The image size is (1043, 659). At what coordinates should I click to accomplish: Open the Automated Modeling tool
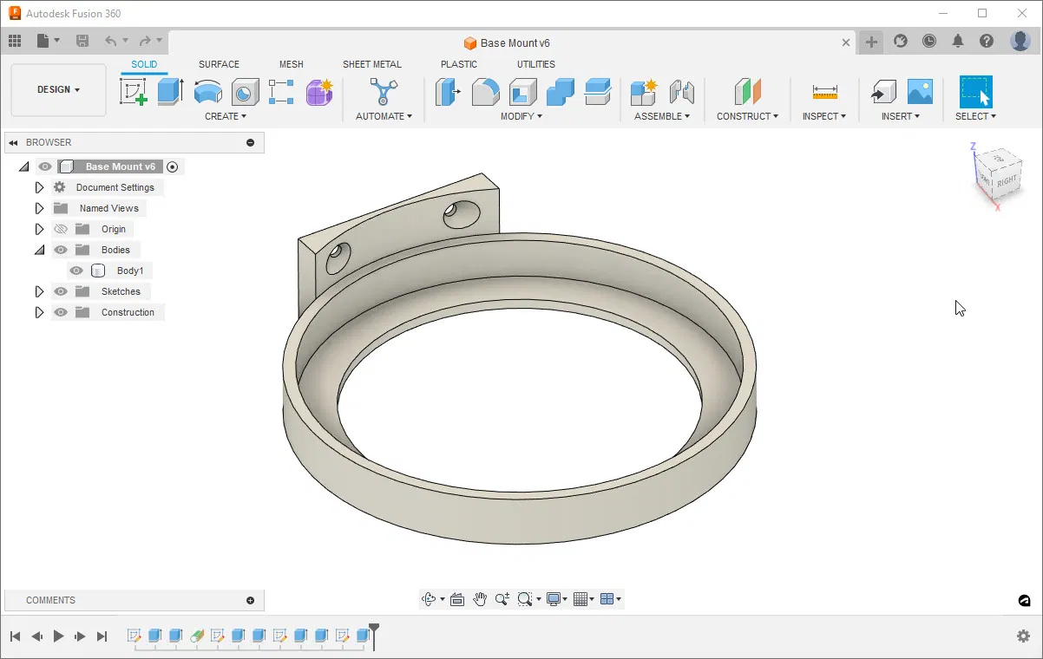click(x=384, y=91)
